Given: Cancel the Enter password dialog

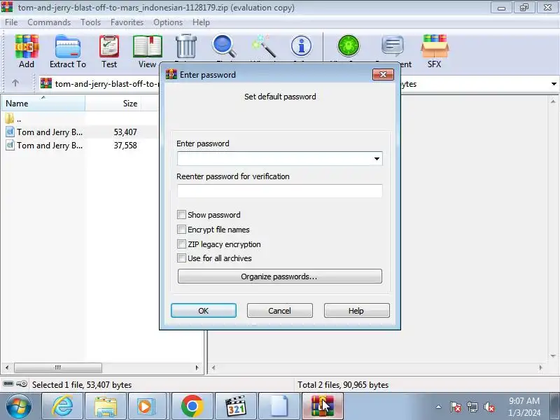Looking at the screenshot, I should pyautogui.click(x=279, y=310).
